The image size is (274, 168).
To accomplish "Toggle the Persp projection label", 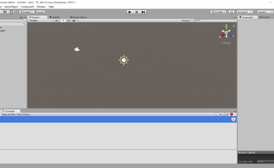I will tap(226, 43).
